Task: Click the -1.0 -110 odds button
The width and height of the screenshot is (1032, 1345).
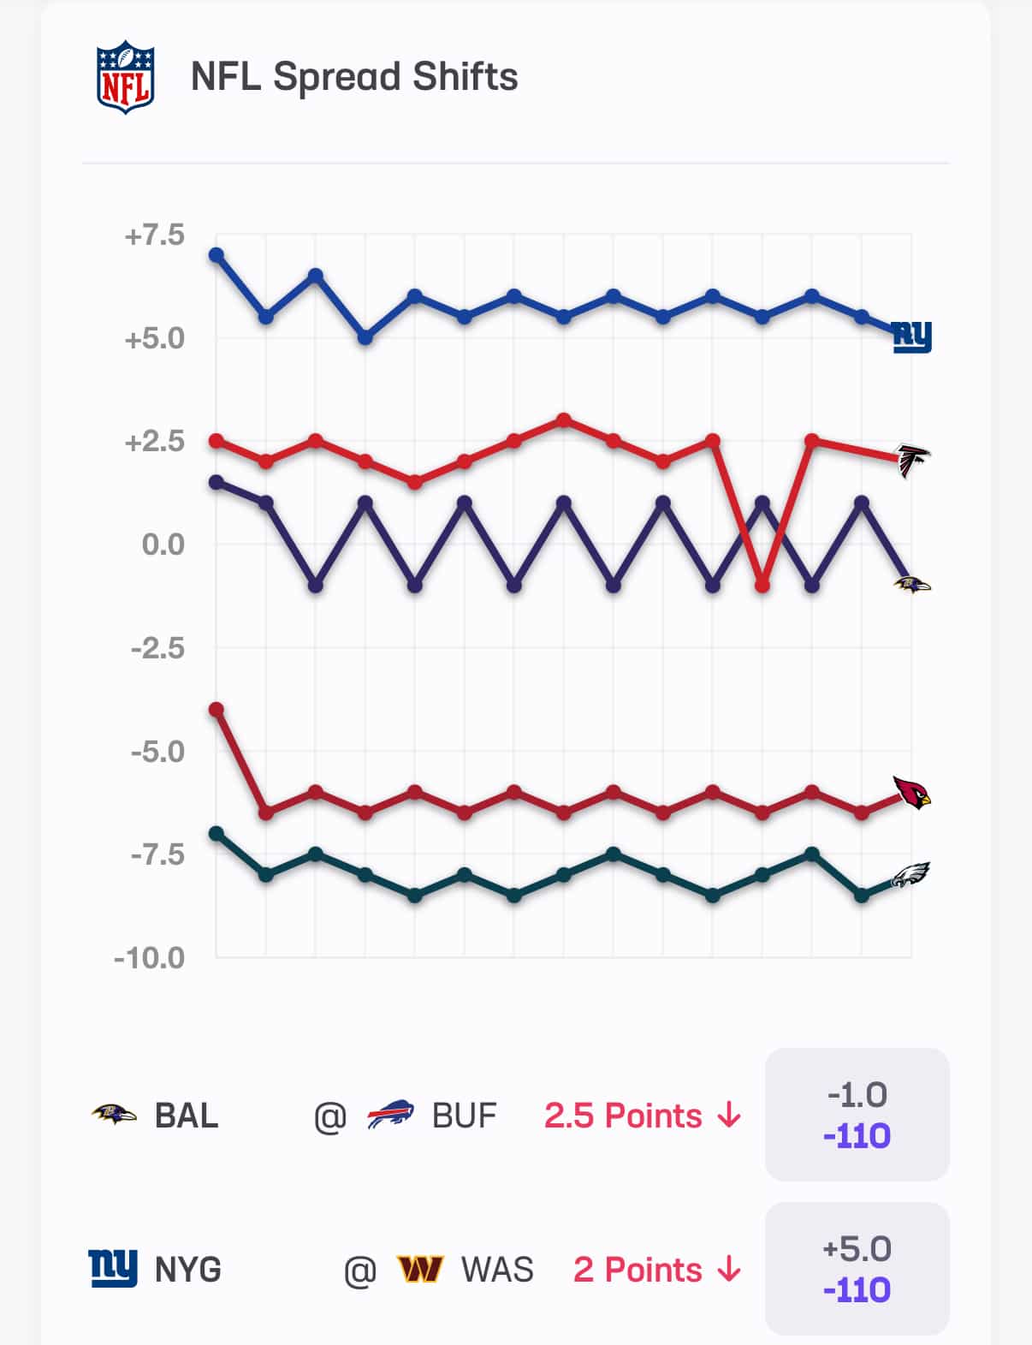Action: [858, 1115]
